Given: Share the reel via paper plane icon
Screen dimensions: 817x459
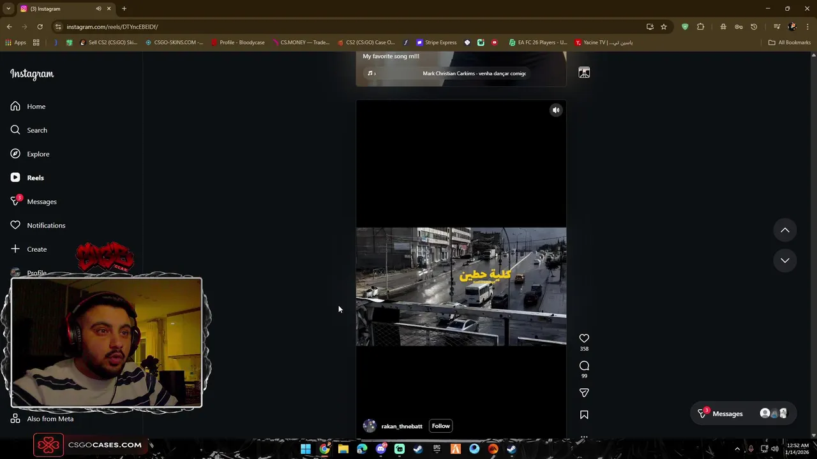Looking at the screenshot, I should (x=584, y=393).
